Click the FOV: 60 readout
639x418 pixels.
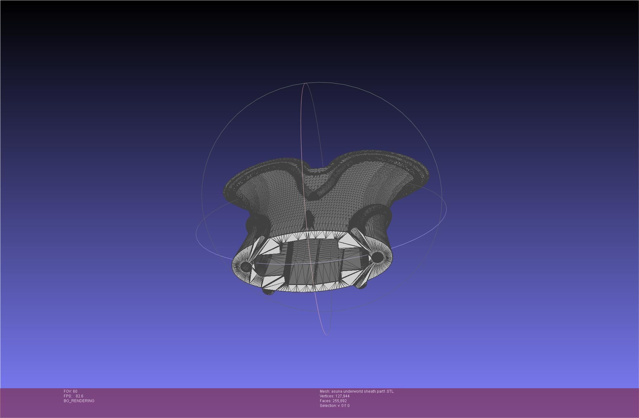tap(70, 391)
